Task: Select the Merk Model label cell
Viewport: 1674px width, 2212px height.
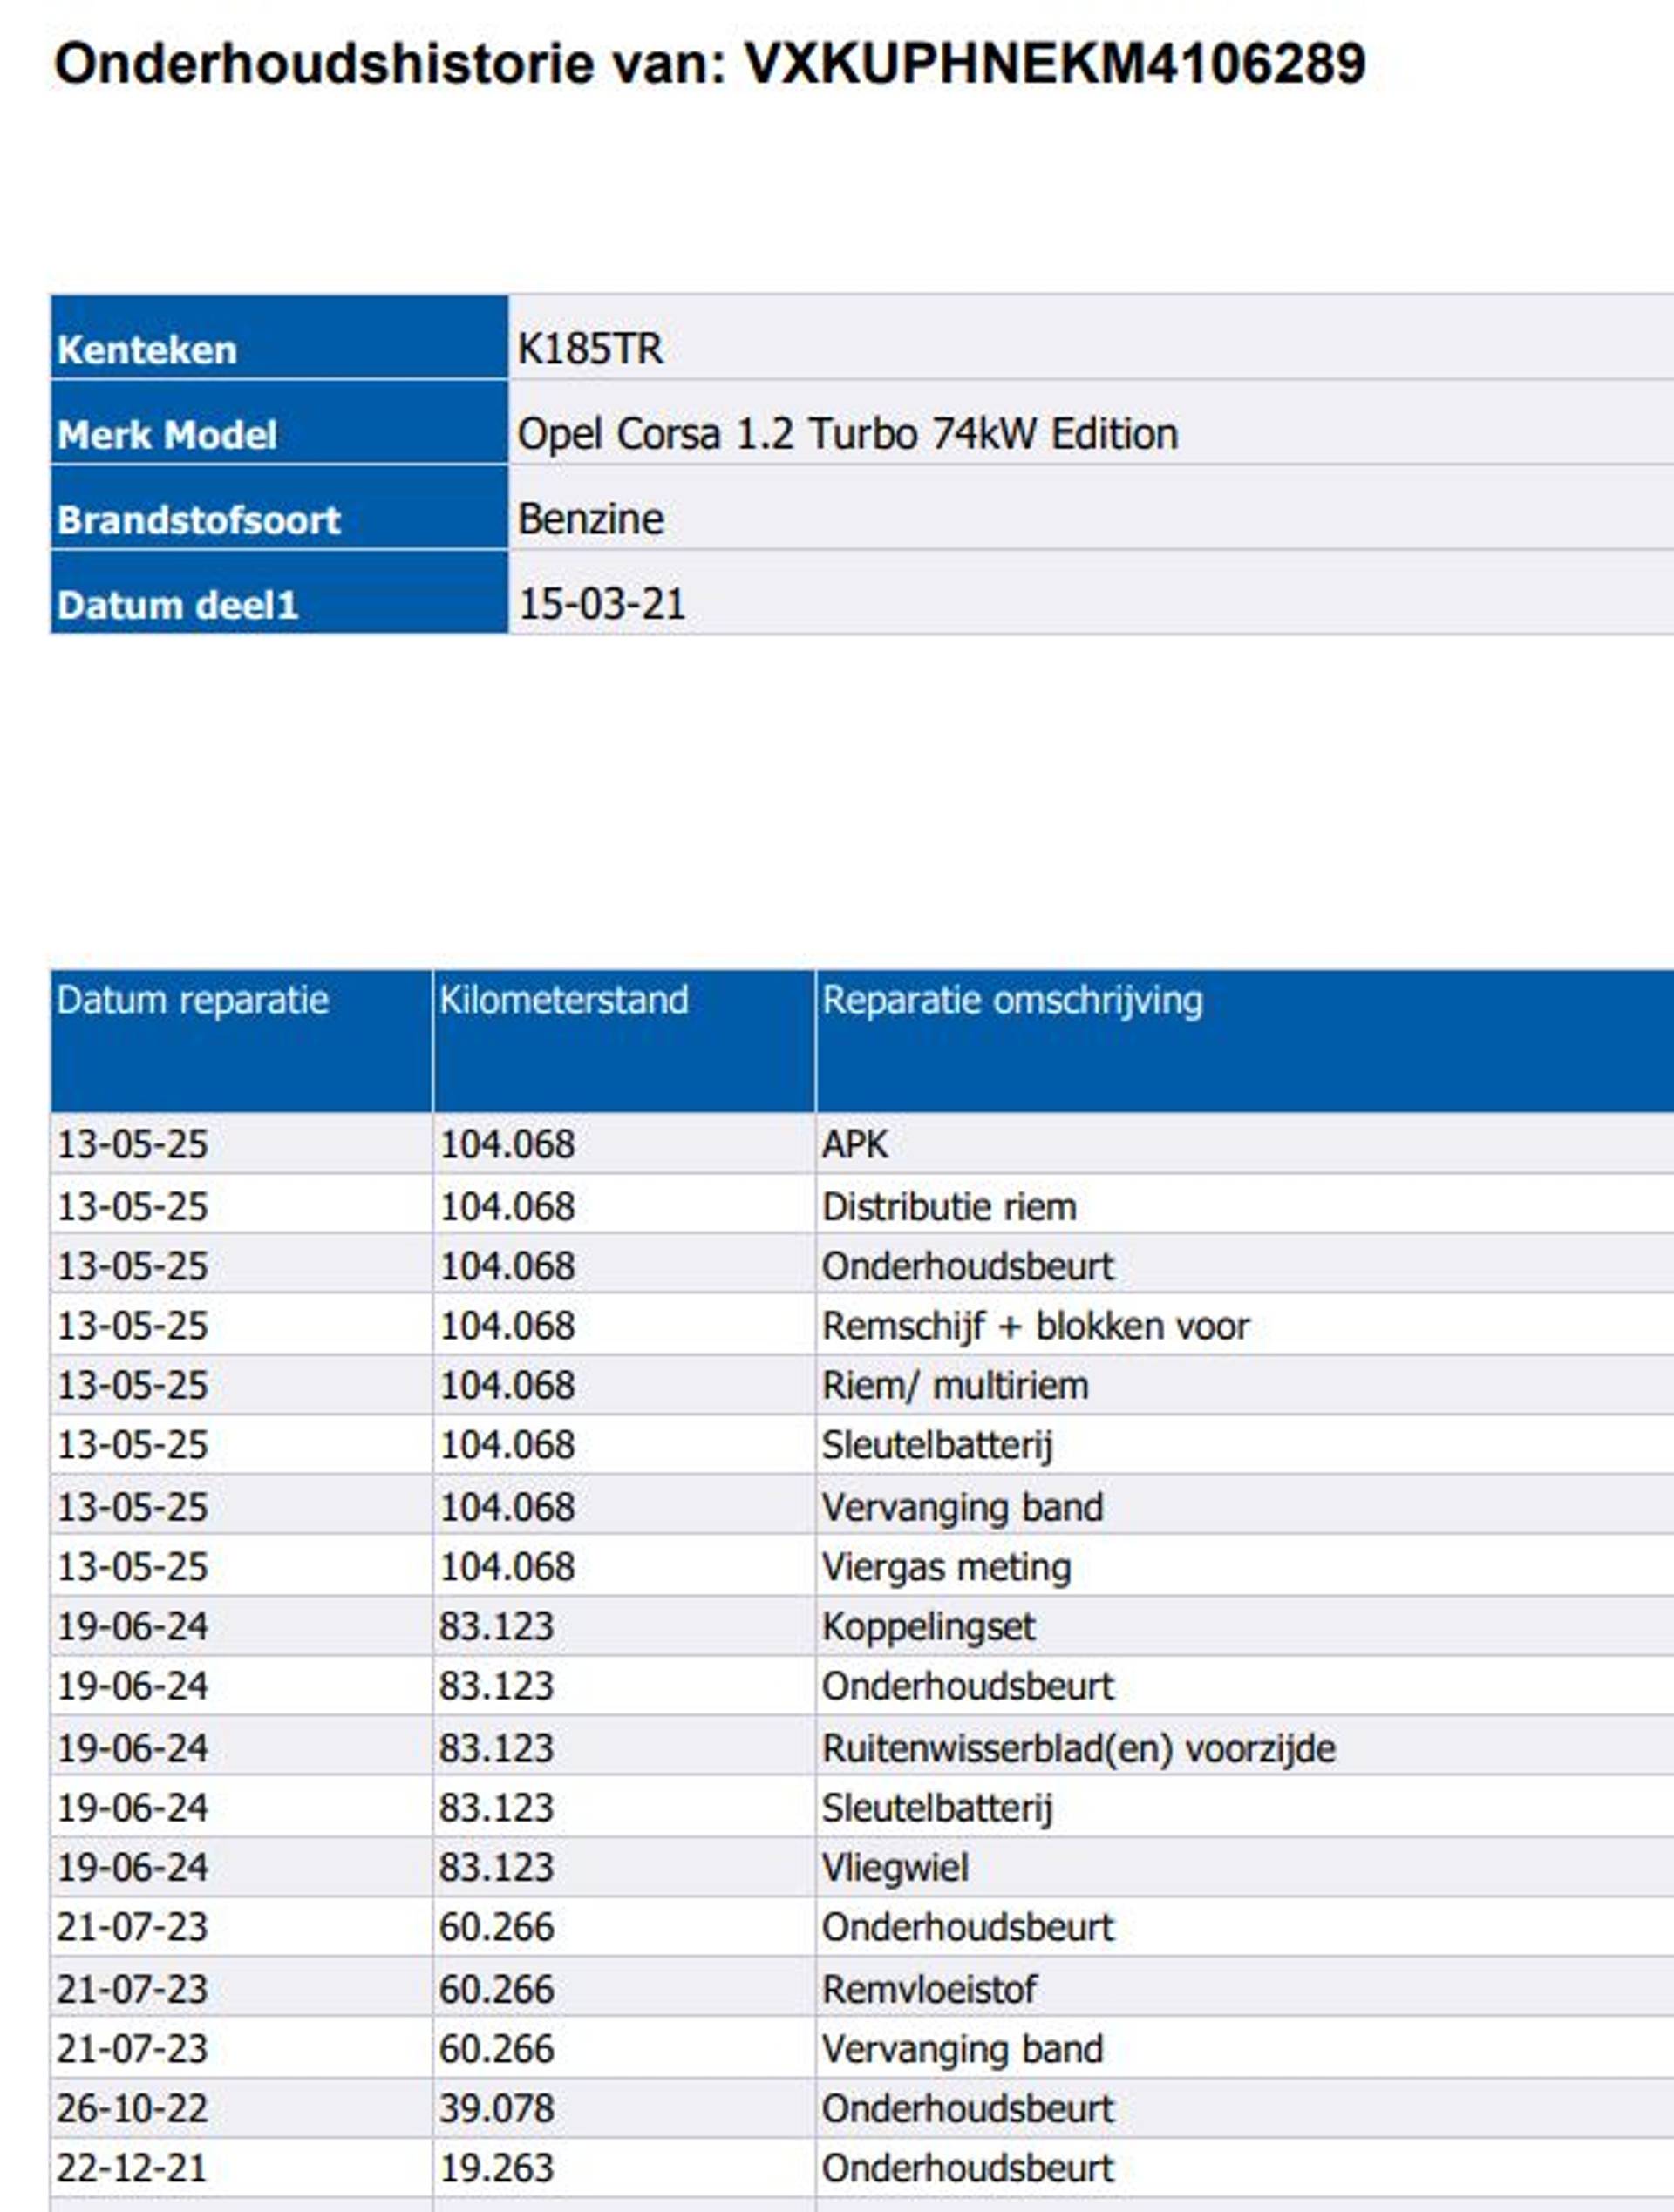Action: tap(167, 435)
